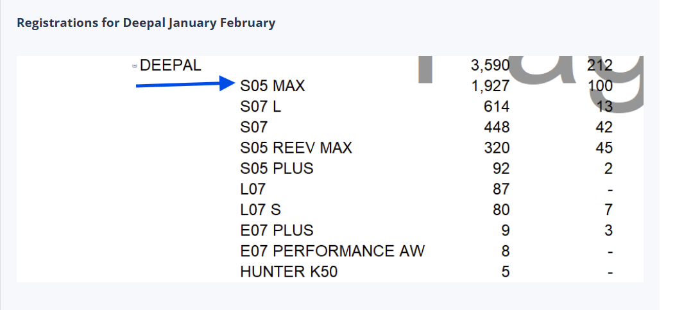
Task: Click the S07 registrations value 448
Action: click(497, 127)
